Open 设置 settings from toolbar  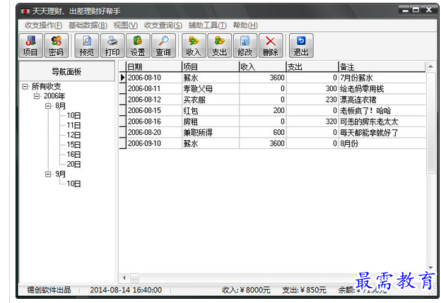tap(138, 45)
